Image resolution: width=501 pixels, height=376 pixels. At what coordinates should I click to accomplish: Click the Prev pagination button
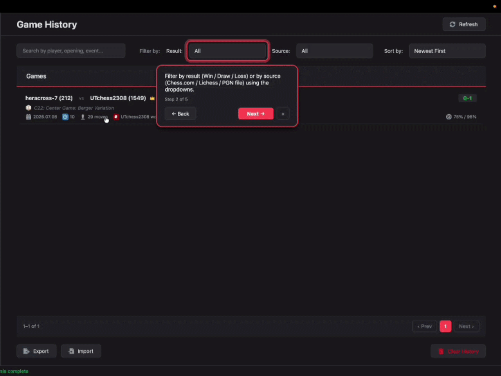pyautogui.click(x=424, y=326)
